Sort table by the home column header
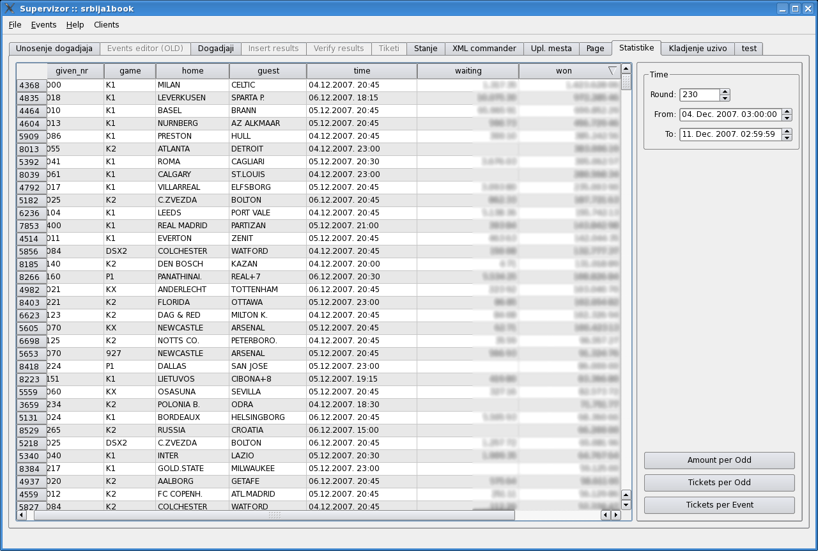This screenshot has height=551, width=818. pyautogui.click(x=192, y=71)
